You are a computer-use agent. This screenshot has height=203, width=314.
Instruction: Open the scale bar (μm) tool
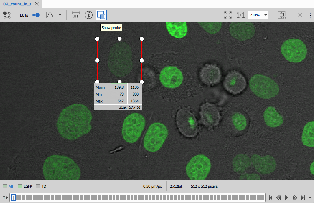coord(76,15)
